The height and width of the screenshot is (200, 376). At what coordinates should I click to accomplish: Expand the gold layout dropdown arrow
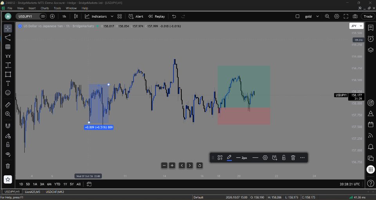318,16
